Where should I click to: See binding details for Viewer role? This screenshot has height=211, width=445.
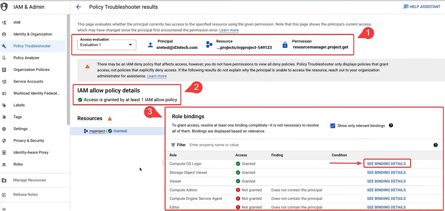tap(386, 181)
